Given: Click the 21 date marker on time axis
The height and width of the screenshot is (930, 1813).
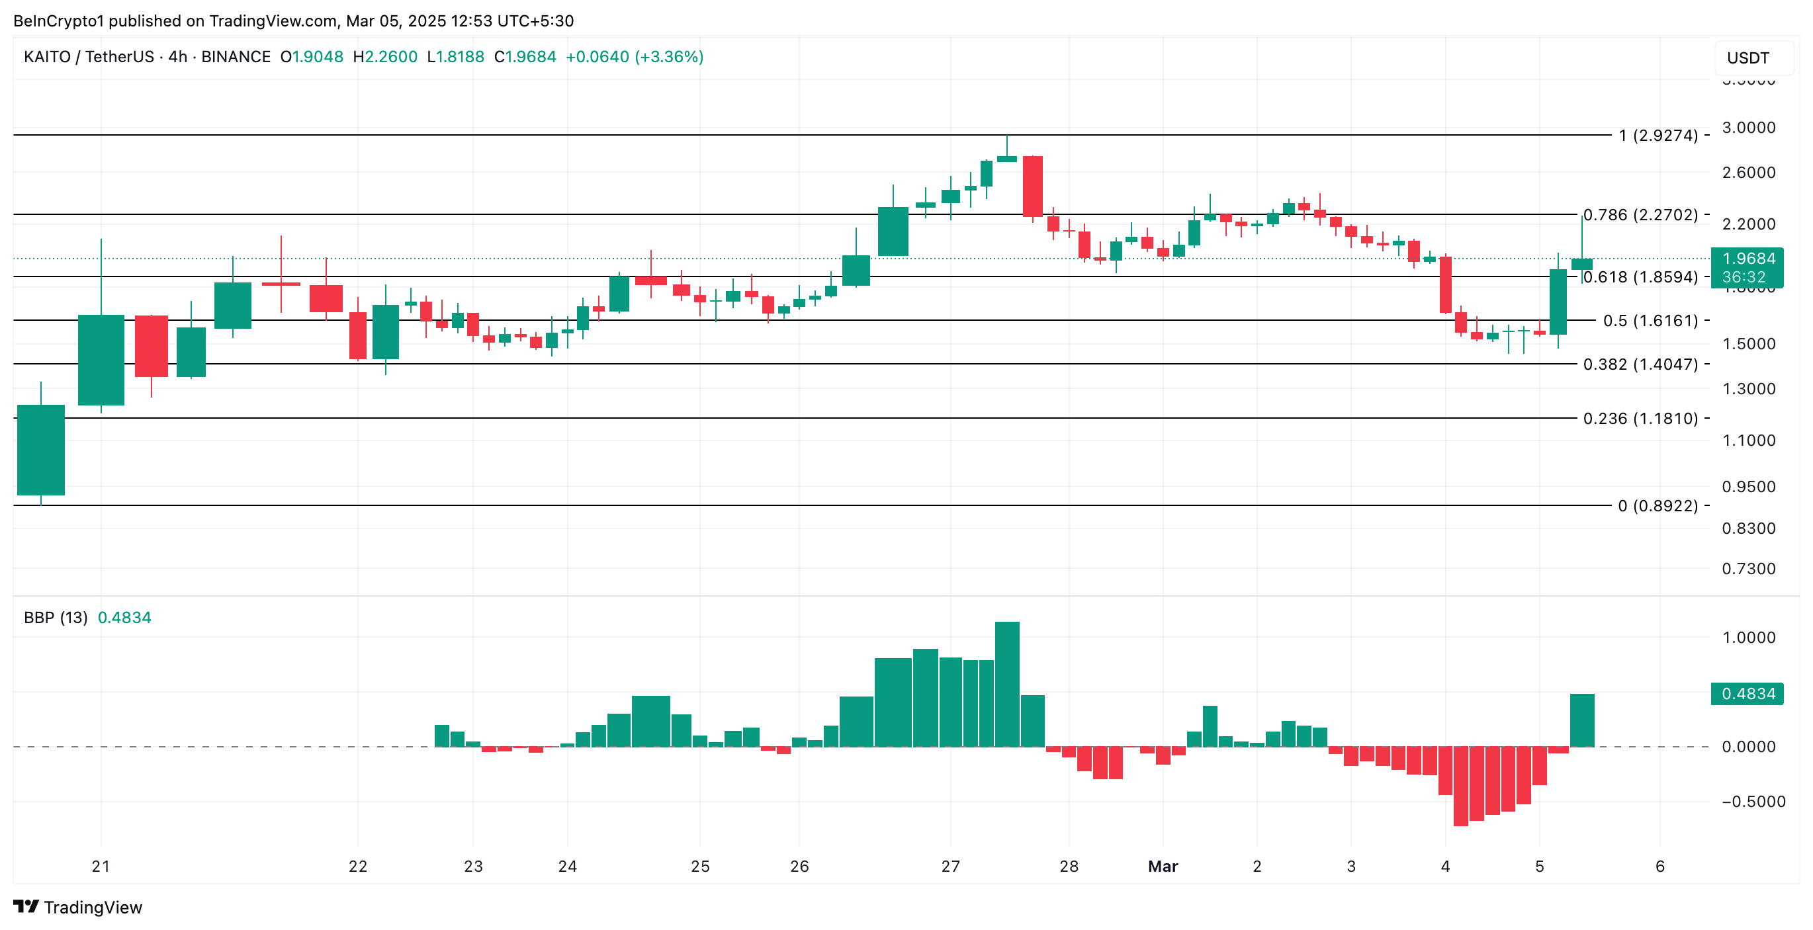Looking at the screenshot, I should point(101,866).
